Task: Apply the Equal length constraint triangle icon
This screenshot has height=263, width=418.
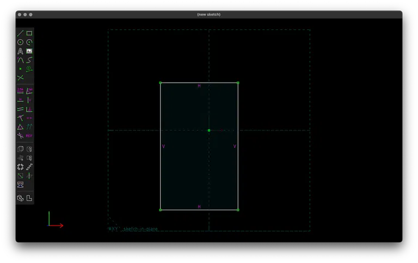Action: point(20,127)
